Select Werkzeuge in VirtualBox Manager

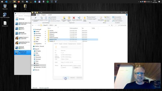pyautogui.click(x=23, y=19)
